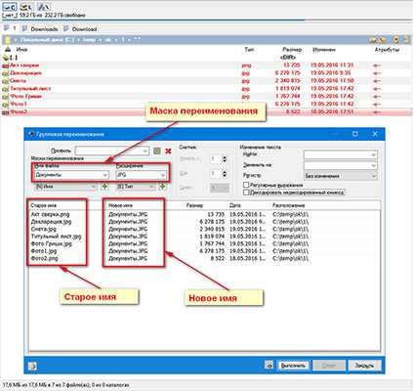The image size is (413, 391).
Task: Click the Выполнить button
Action: (293, 366)
